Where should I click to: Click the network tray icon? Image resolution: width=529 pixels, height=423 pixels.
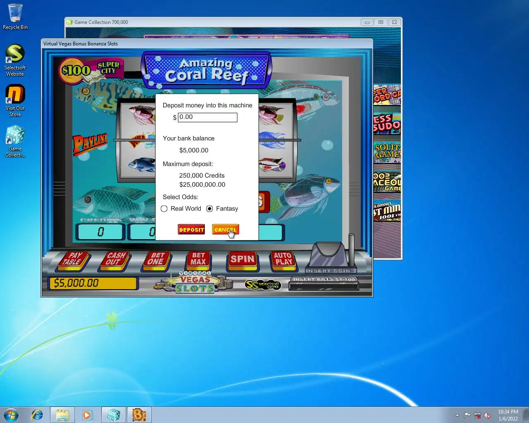point(477,415)
